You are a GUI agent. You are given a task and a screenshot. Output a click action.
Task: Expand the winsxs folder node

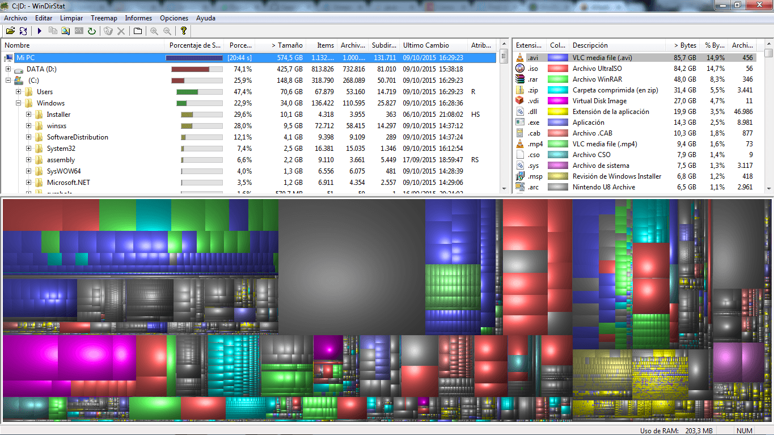[29, 126]
